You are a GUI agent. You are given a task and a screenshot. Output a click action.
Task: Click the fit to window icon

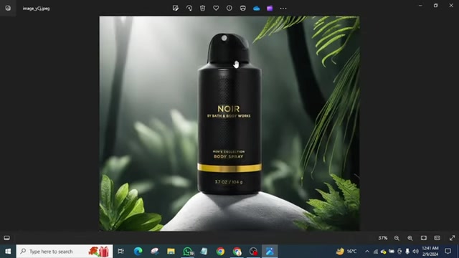pos(424,238)
